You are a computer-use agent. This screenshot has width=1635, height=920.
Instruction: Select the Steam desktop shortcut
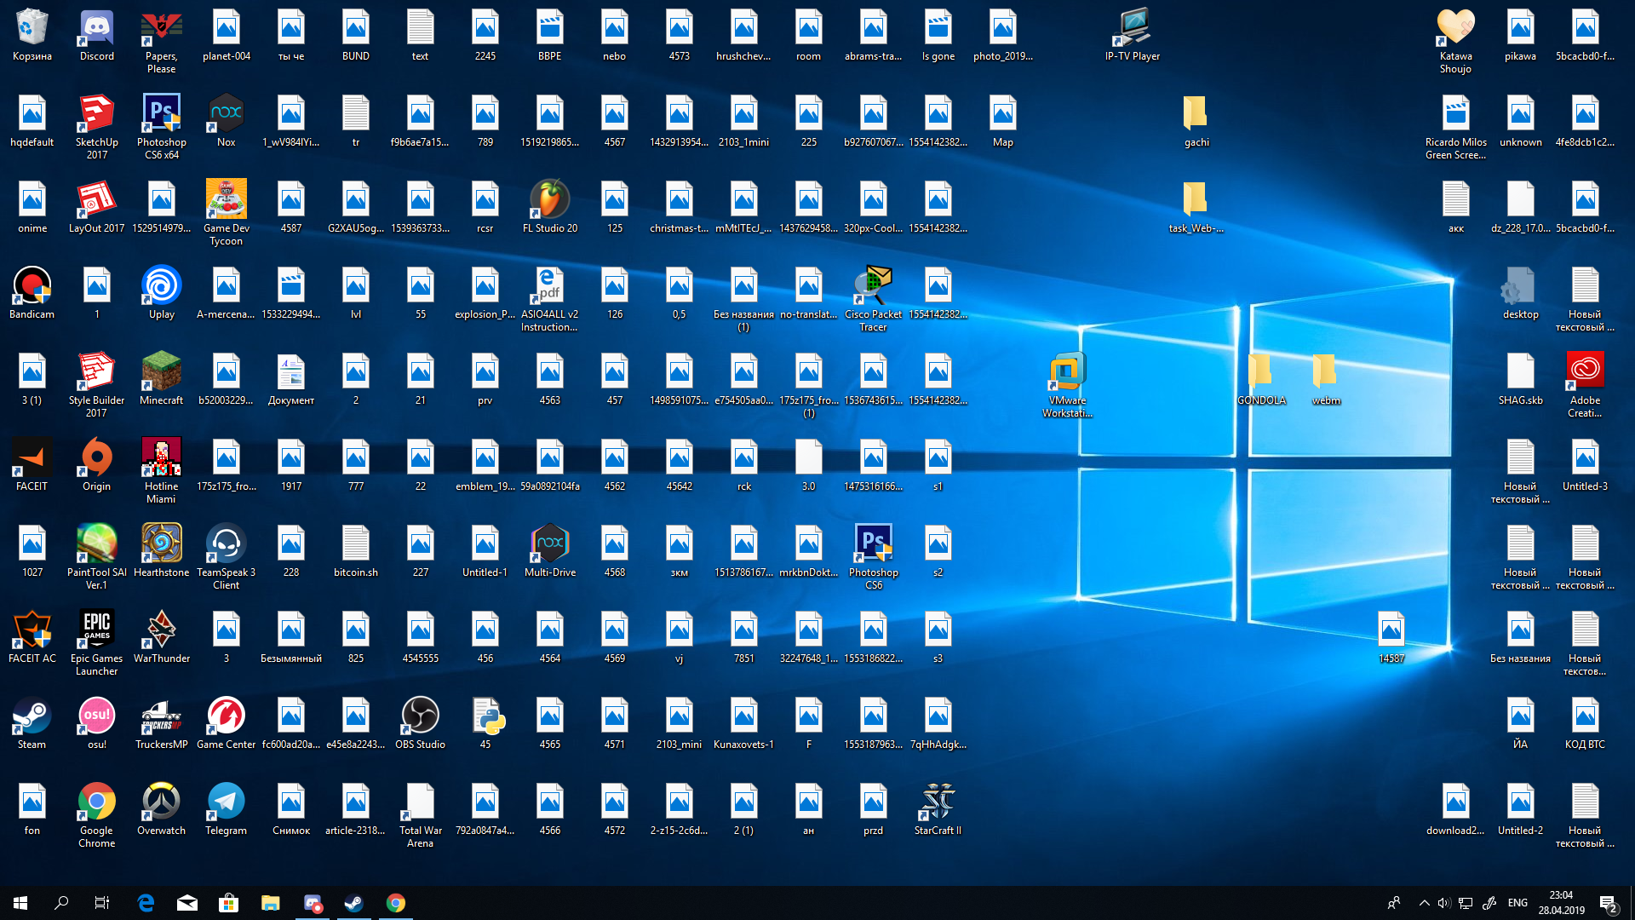pyautogui.click(x=32, y=724)
